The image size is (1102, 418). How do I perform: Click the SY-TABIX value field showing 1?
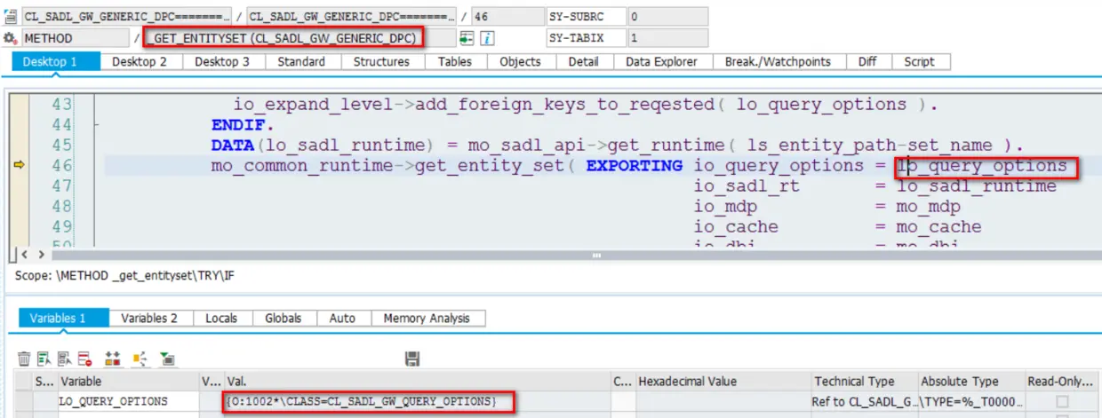coord(668,38)
